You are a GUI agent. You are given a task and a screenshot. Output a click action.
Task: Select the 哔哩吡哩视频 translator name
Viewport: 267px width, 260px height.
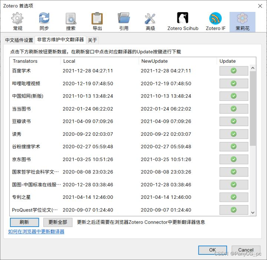pyautogui.click(x=26, y=83)
